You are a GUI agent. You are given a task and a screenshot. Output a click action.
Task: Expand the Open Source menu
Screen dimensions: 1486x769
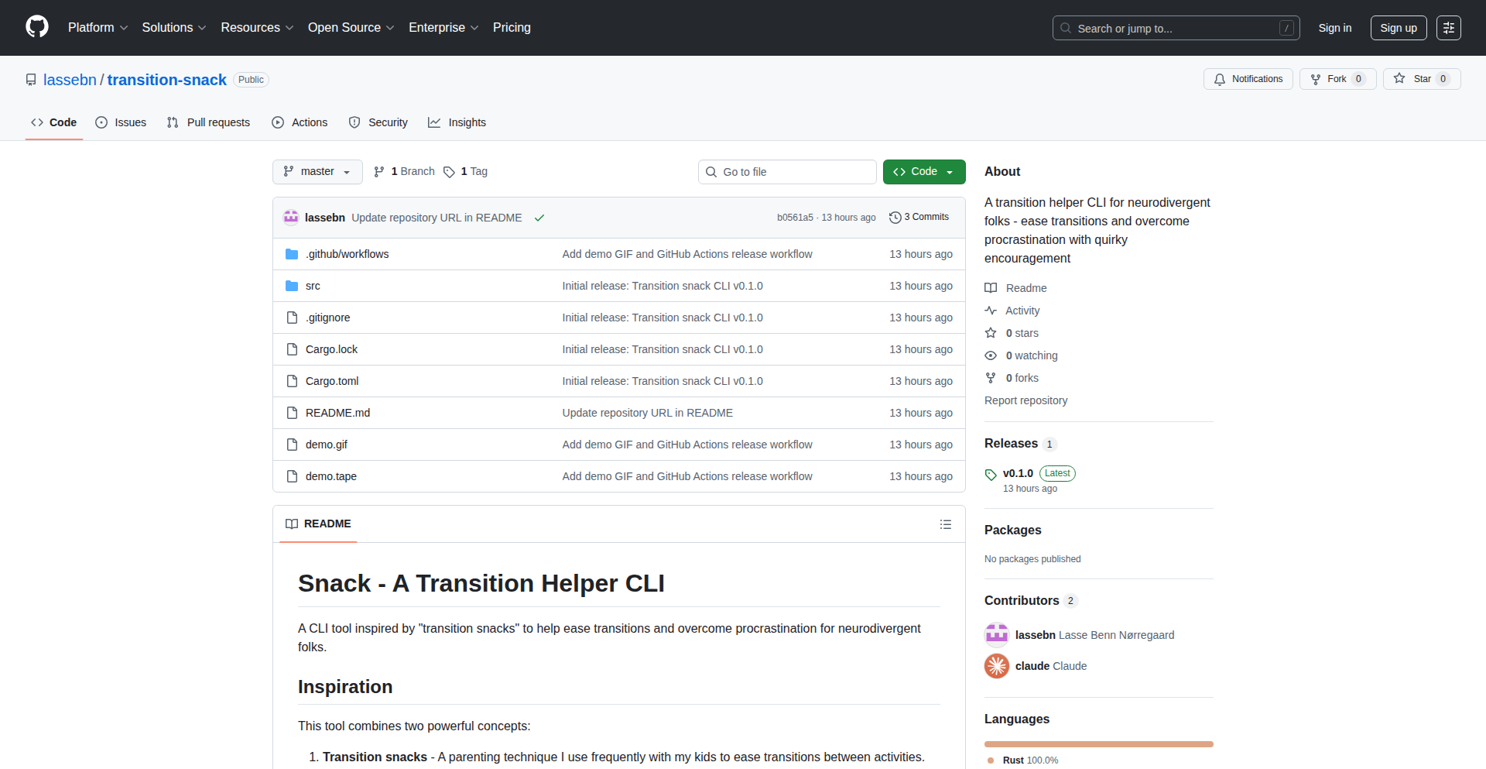(x=351, y=28)
